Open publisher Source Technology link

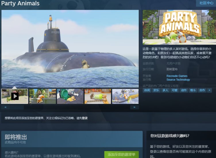178,80
